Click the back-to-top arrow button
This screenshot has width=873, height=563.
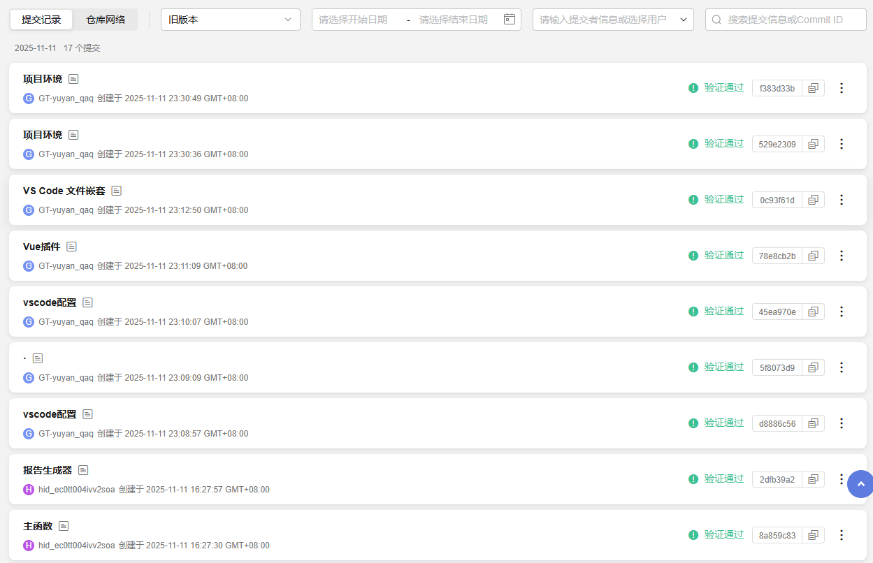[x=860, y=484]
